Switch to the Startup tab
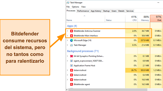Viewport: 163px width, 91px height. point(106,11)
